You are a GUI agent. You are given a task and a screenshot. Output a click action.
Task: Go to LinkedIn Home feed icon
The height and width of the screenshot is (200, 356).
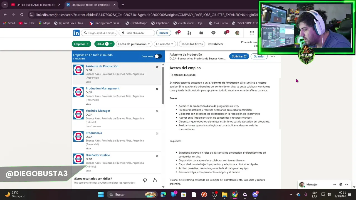pos(177,32)
